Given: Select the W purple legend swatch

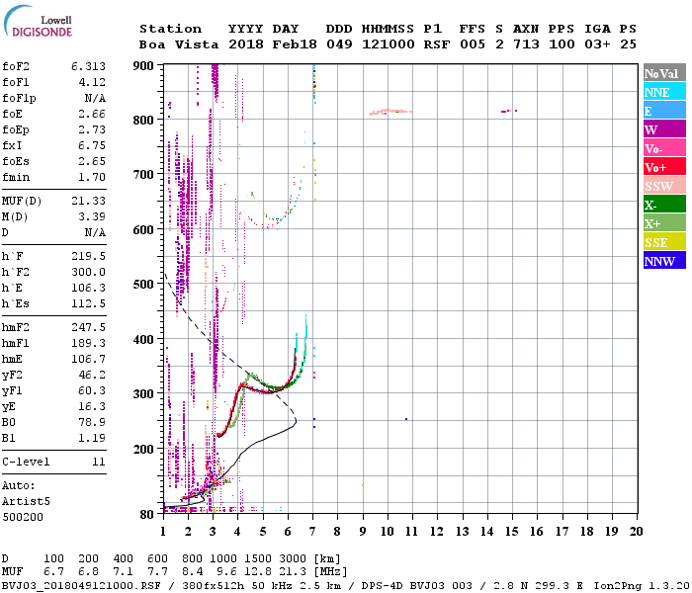Looking at the screenshot, I should 664,129.
